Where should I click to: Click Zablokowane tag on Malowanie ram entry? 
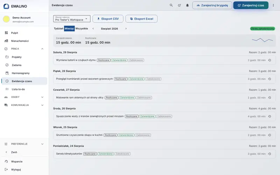click(144, 98)
